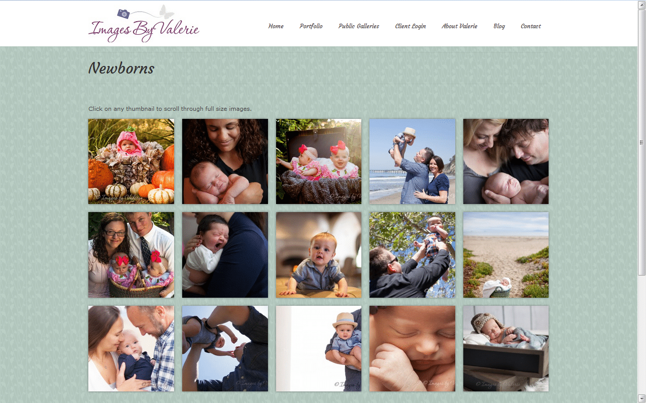646x403 pixels.
Task: Click the Images By Valerie logo
Action: coord(144,24)
